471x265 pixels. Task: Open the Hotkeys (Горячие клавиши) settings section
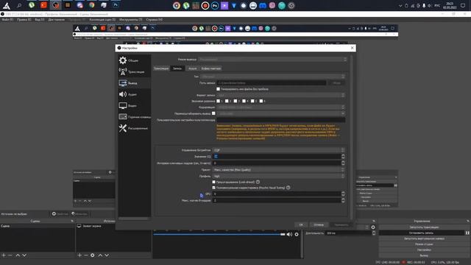click(x=134, y=117)
